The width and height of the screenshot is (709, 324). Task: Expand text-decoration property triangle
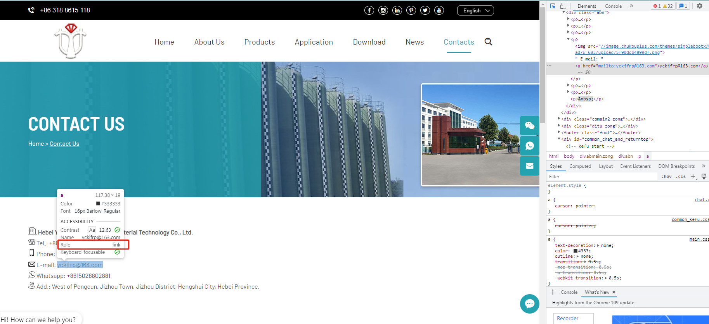[x=598, y=245]
